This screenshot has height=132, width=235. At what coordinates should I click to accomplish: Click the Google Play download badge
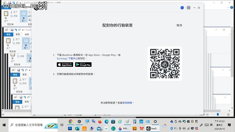(x=83, y=65)
